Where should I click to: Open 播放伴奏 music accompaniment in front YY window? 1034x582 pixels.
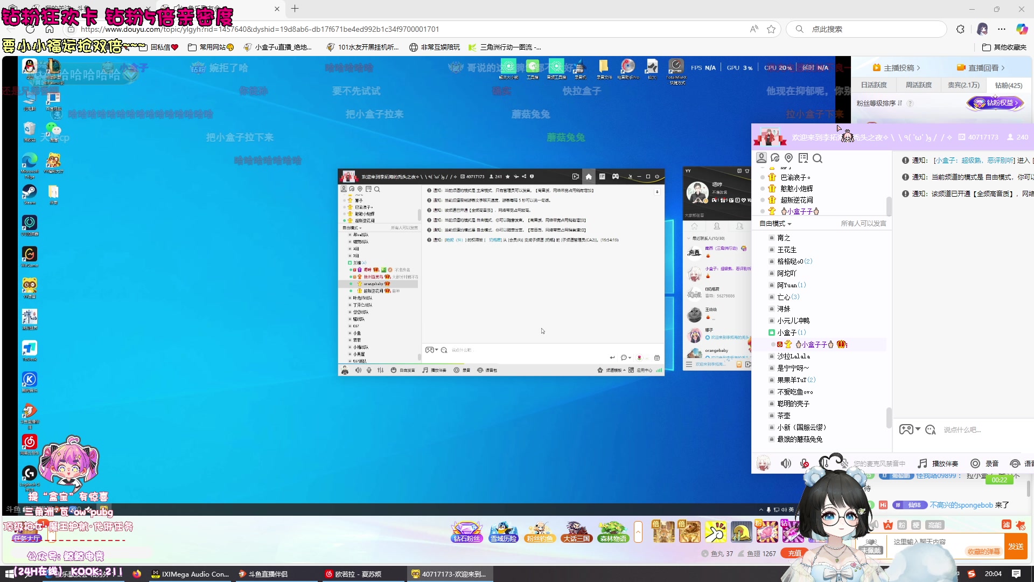938,463
